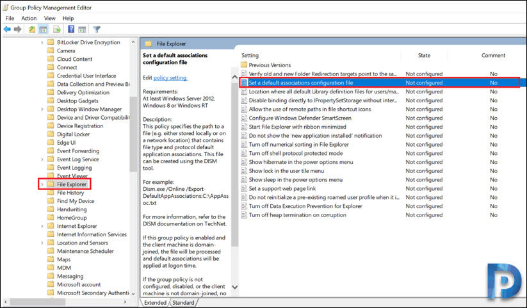Select the Microsoft account tree item
Screen dimensions: 527x308
(x=79, y=284)
